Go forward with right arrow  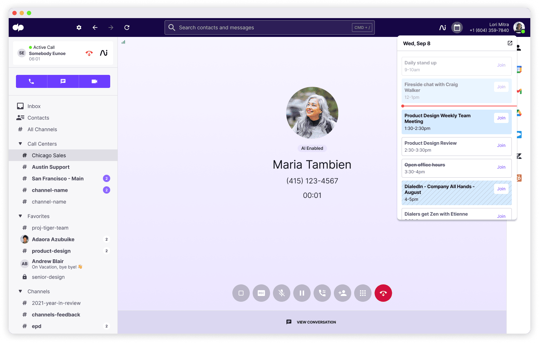point(111,27)
